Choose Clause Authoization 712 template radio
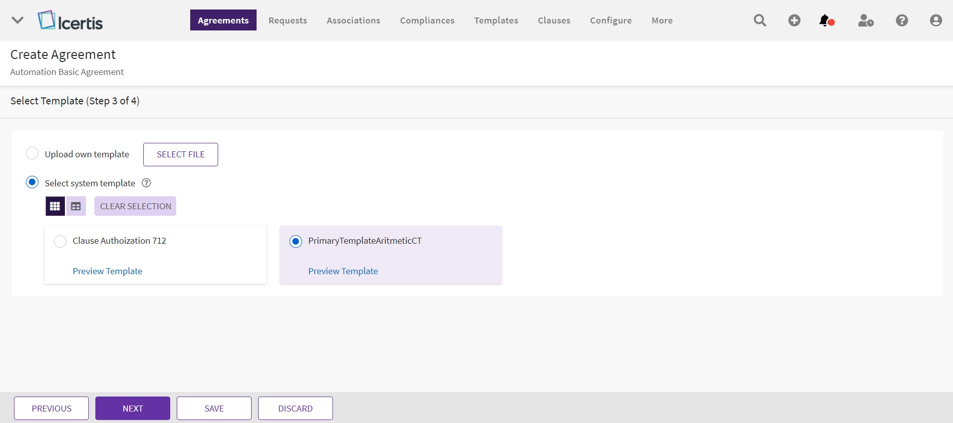Viewport: 953px width, 423px height. click(x=60, y=241)
